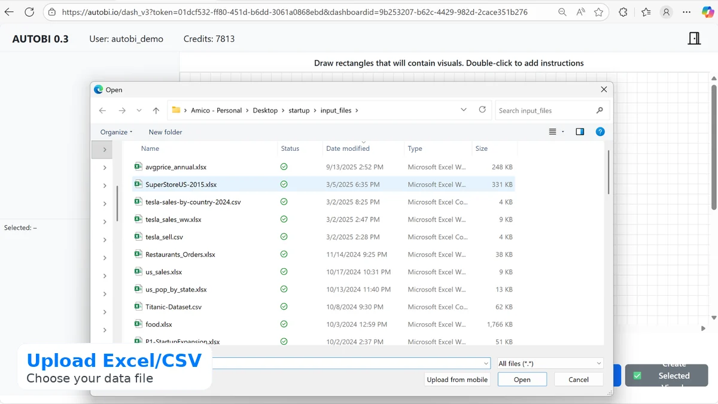The width and height of the screenshot is (718, 404).
Task: Sort files by Size column
Action: pyautogui.click(x=481, y=148)
